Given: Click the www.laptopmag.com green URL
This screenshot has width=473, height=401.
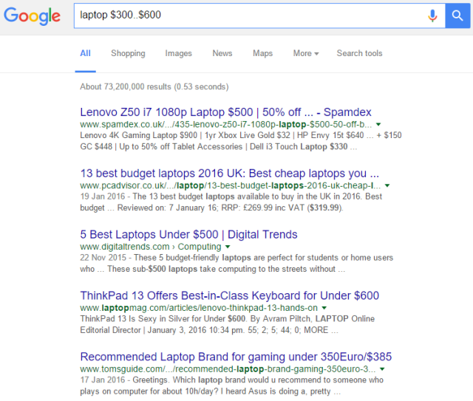Looking at the screenshot, I should tap(199, 308).
